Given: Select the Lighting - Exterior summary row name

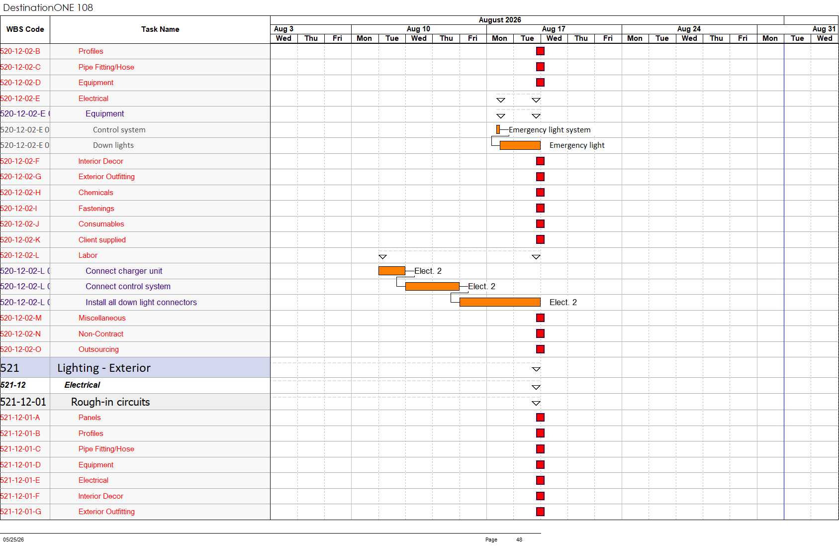Looking at the screenshot, I should [104, 368].
